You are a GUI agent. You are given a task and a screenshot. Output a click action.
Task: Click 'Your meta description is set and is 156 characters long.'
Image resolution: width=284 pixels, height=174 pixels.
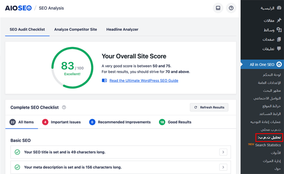click(x=73, y=167)
